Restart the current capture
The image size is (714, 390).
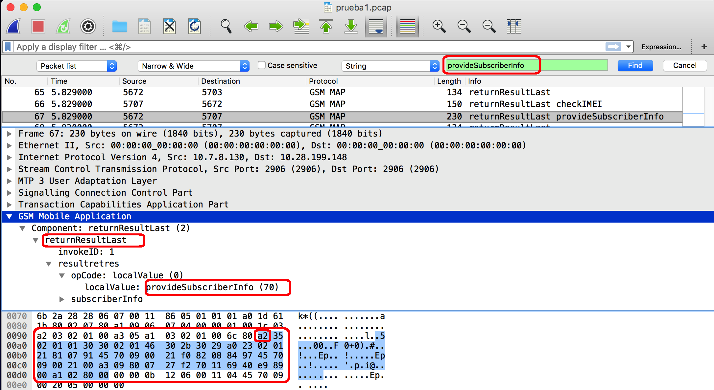tap(63, 26)
